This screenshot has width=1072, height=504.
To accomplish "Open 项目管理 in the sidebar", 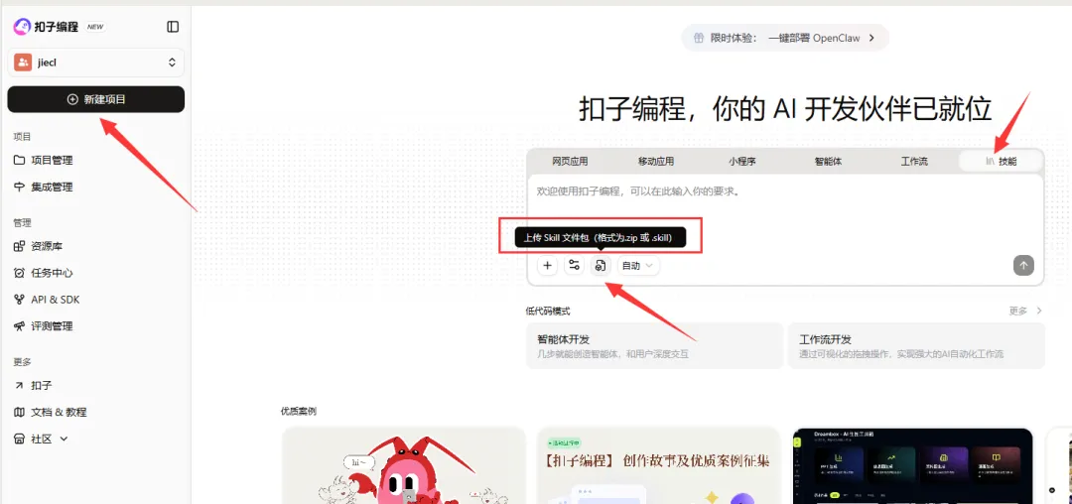I will 52,160.
